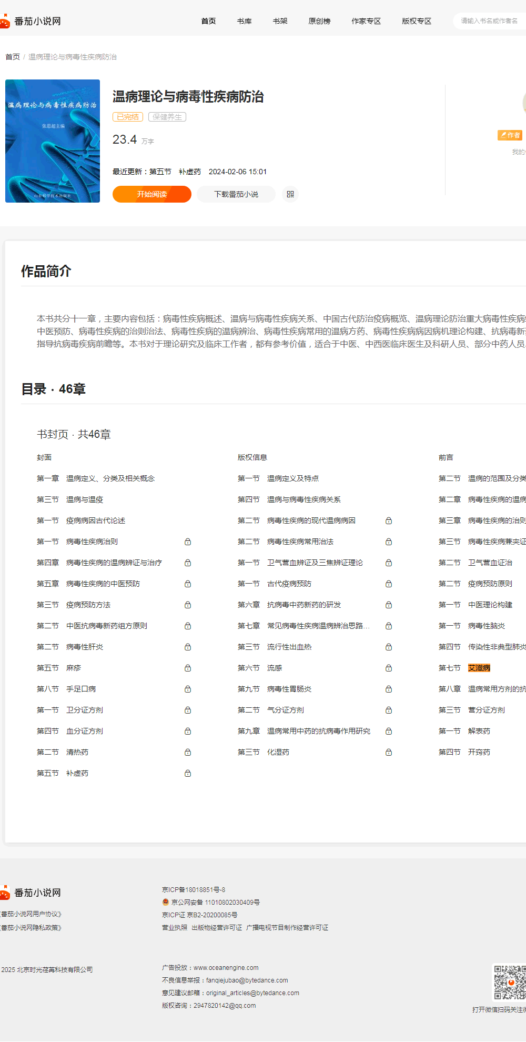Select the 保健养生 category tag
This screenshot has width=526, height=1042.
[167, 117]
